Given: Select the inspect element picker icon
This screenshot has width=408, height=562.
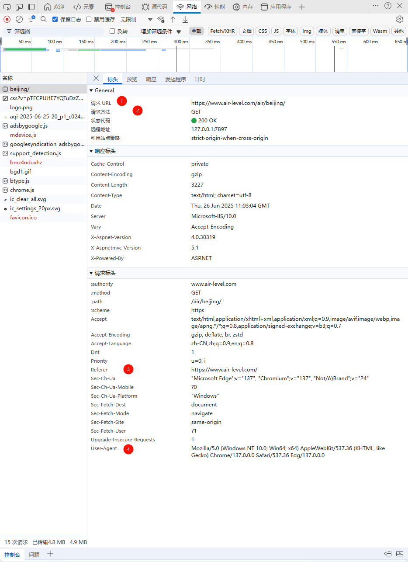Looking at the screenshot, I should pos(7,7).
